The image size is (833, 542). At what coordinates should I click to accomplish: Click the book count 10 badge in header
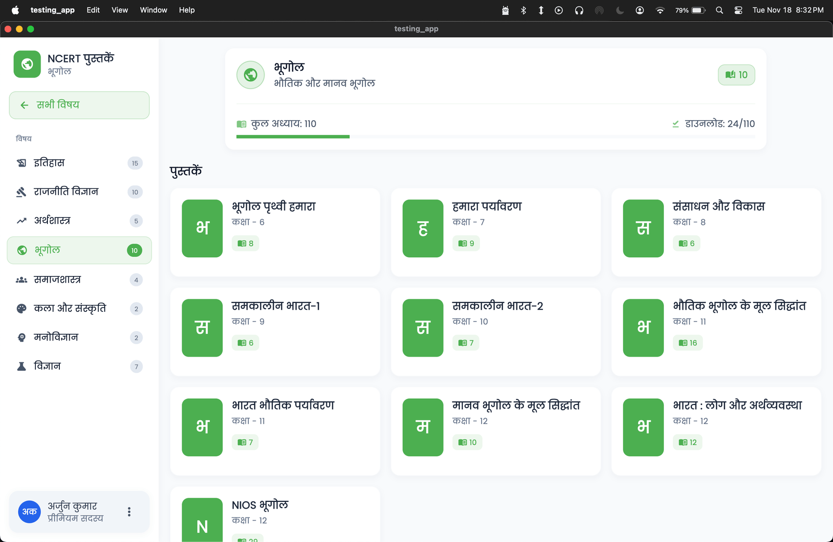tap(736, 75)
